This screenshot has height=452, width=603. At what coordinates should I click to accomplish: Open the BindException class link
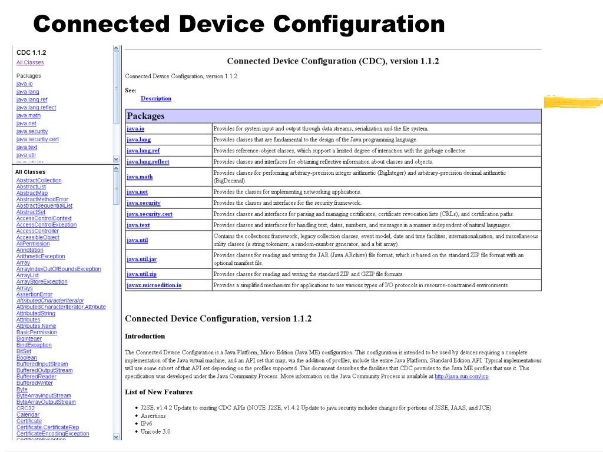coord(34,345)
